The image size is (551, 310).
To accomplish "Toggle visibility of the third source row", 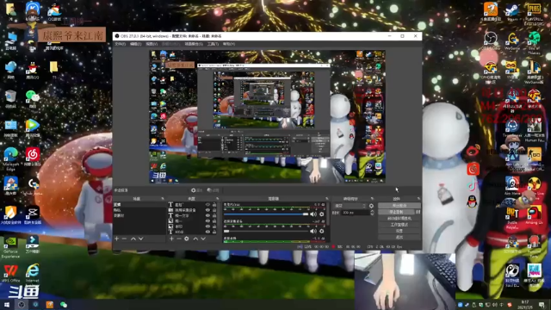I will (x=207, y=215).
